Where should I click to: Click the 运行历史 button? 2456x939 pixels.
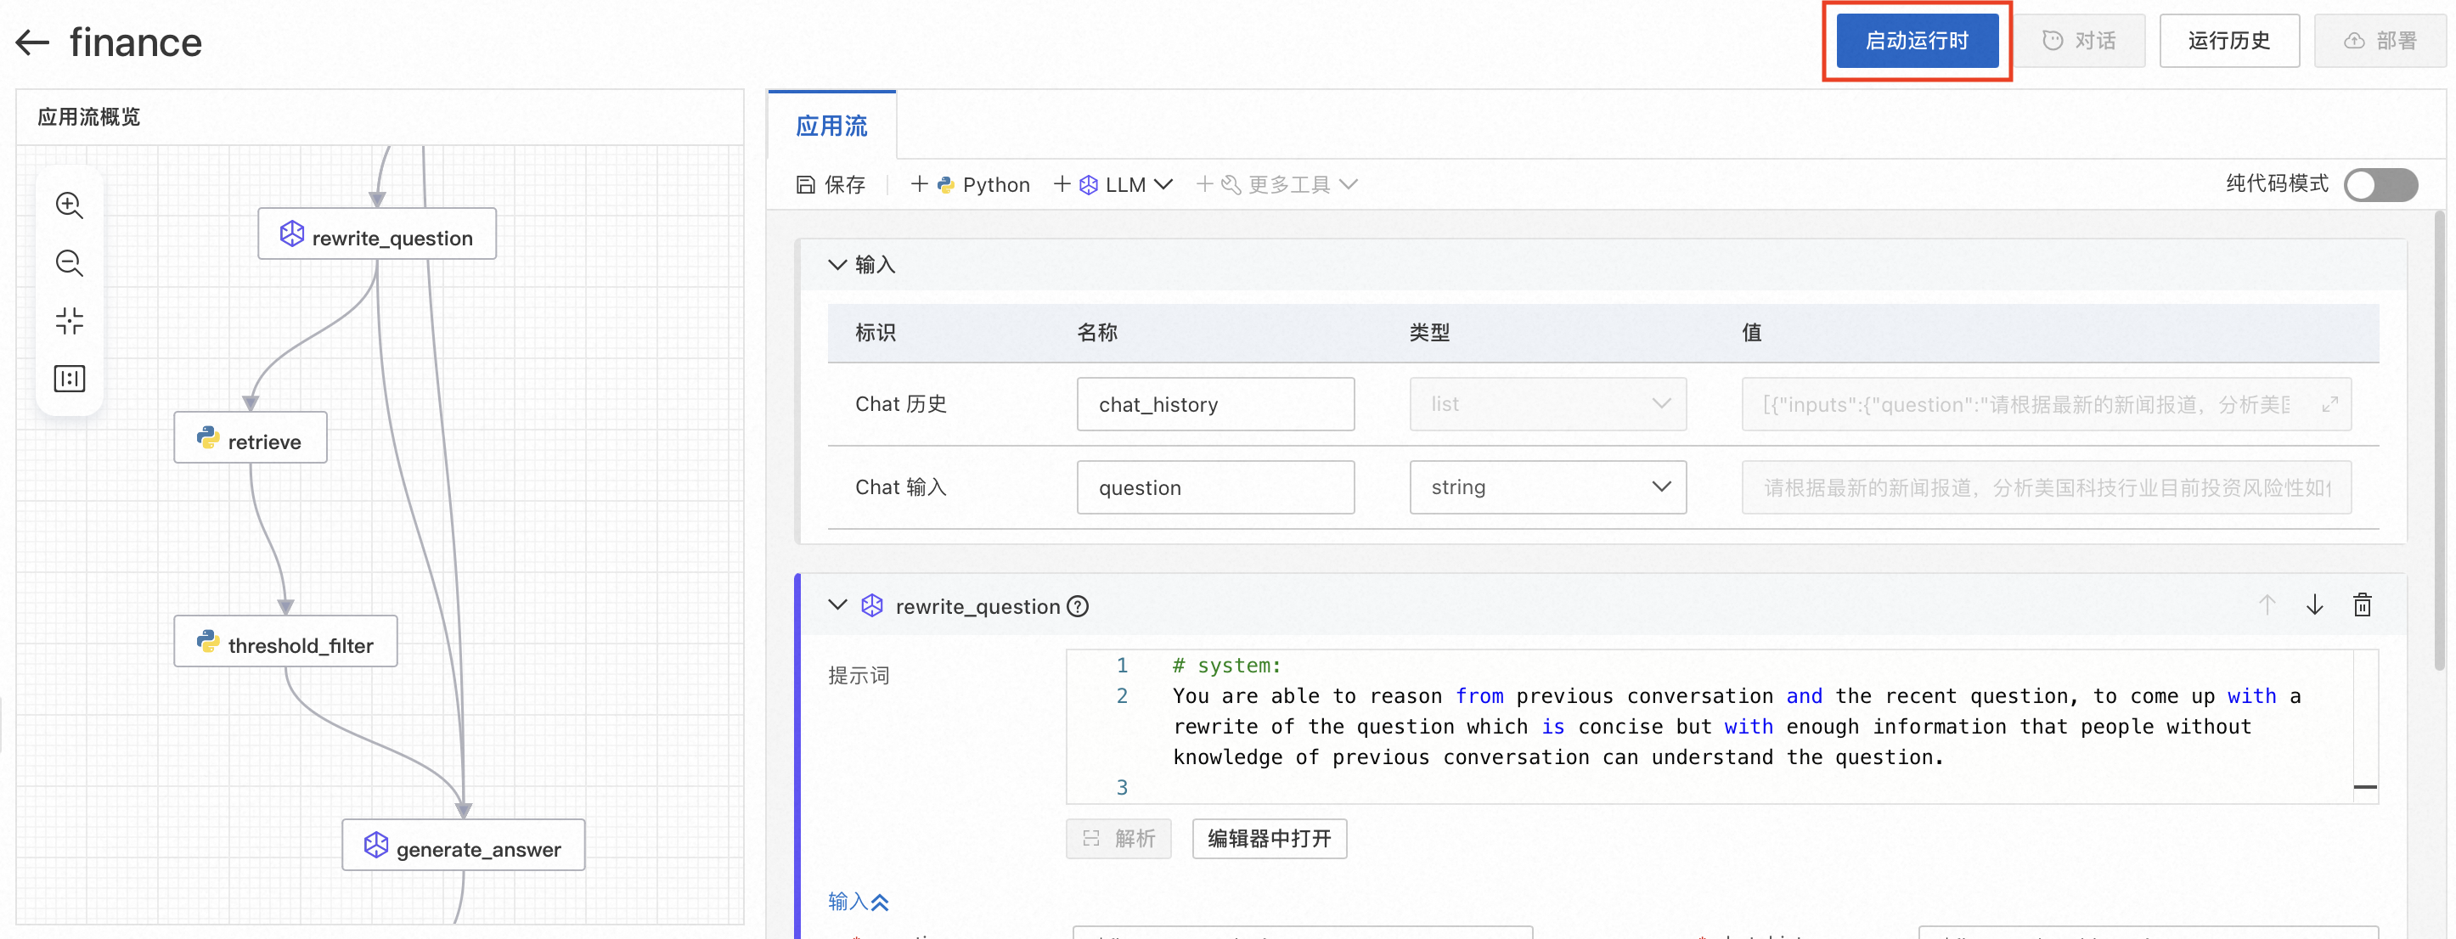pos(2228,41)
